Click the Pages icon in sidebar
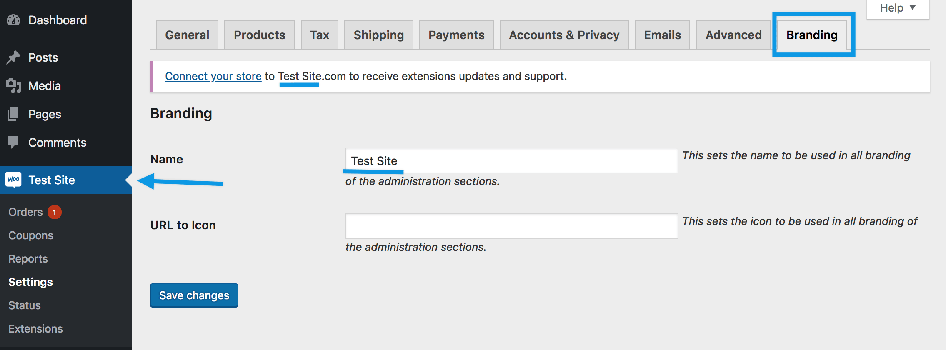 pos(13,114)
